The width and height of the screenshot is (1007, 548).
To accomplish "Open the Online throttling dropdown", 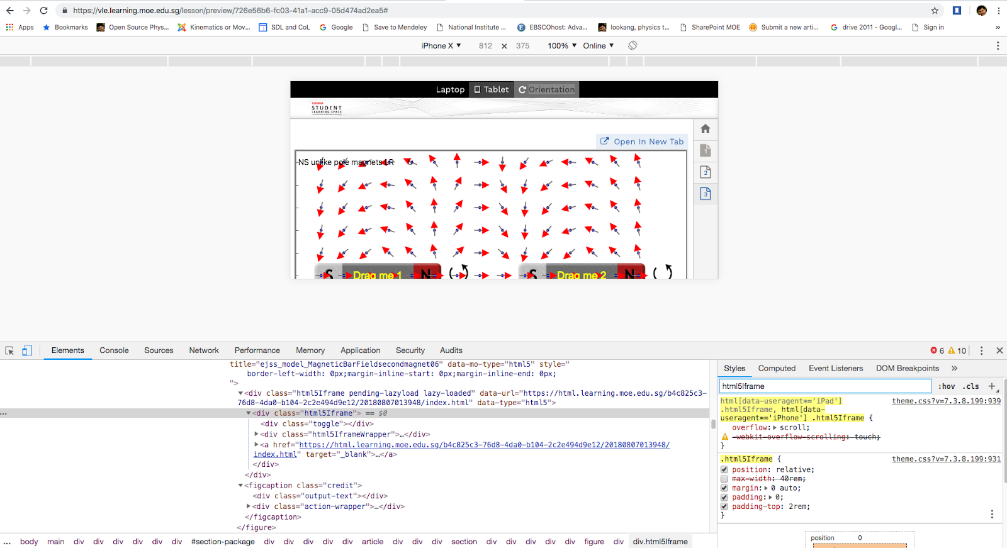I will click(598, 45).
